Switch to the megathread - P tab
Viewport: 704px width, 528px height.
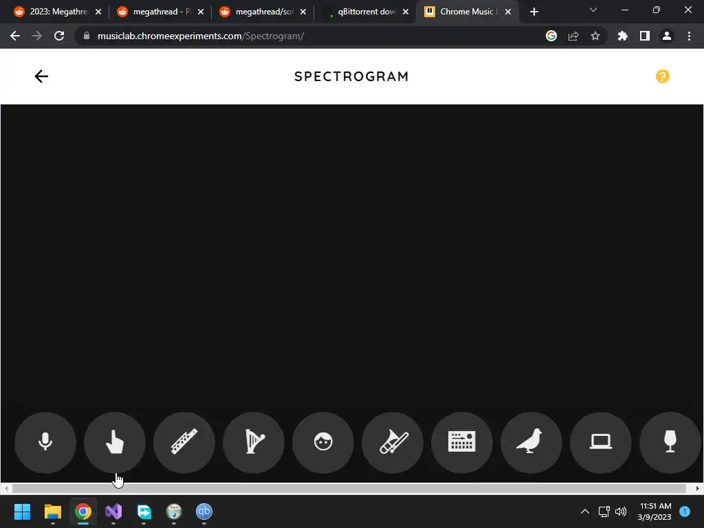point(162,12)
